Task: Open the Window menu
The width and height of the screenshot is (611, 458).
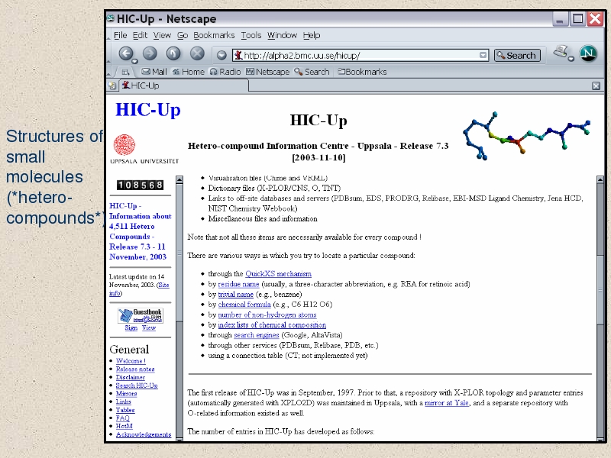Action: [282, 35]
